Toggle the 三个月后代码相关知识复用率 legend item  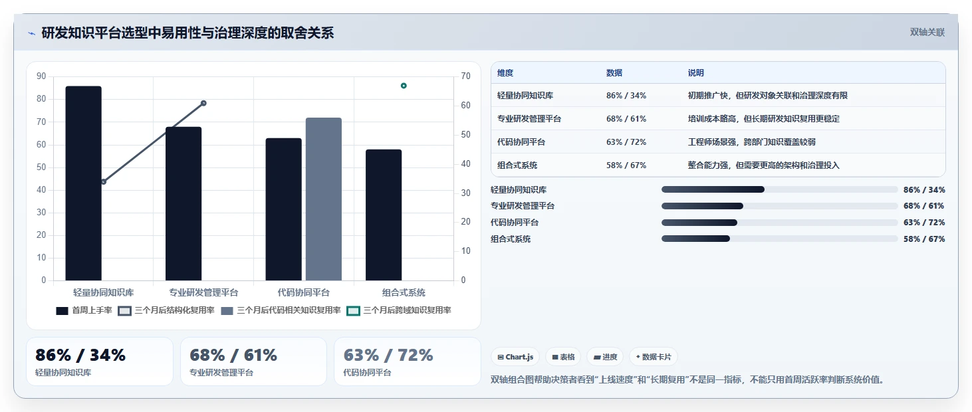click(281, 310)
